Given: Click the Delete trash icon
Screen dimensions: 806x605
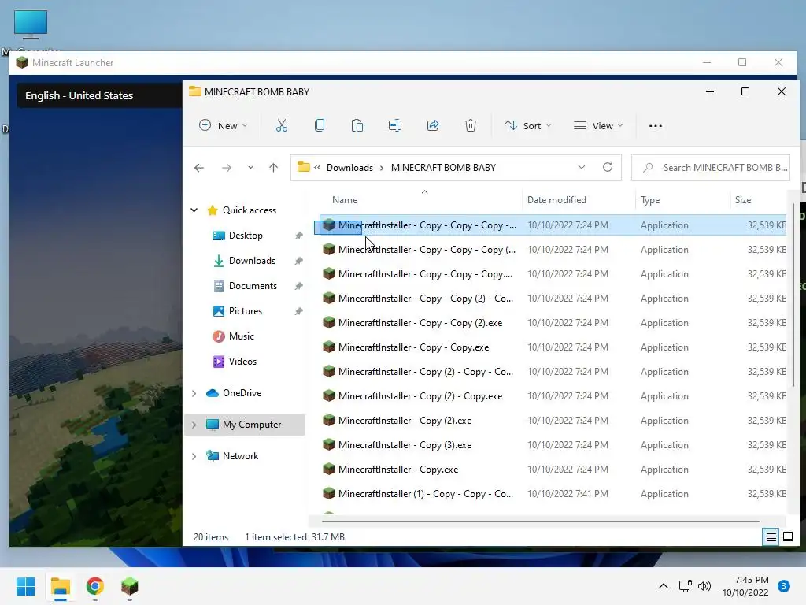Looking at the screenshot, I should point(471,125).
